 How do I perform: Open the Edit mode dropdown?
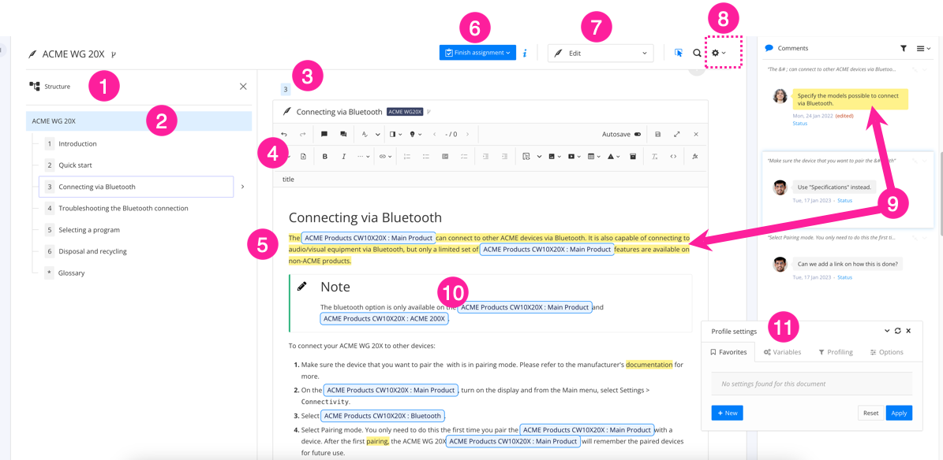[600, 53]
